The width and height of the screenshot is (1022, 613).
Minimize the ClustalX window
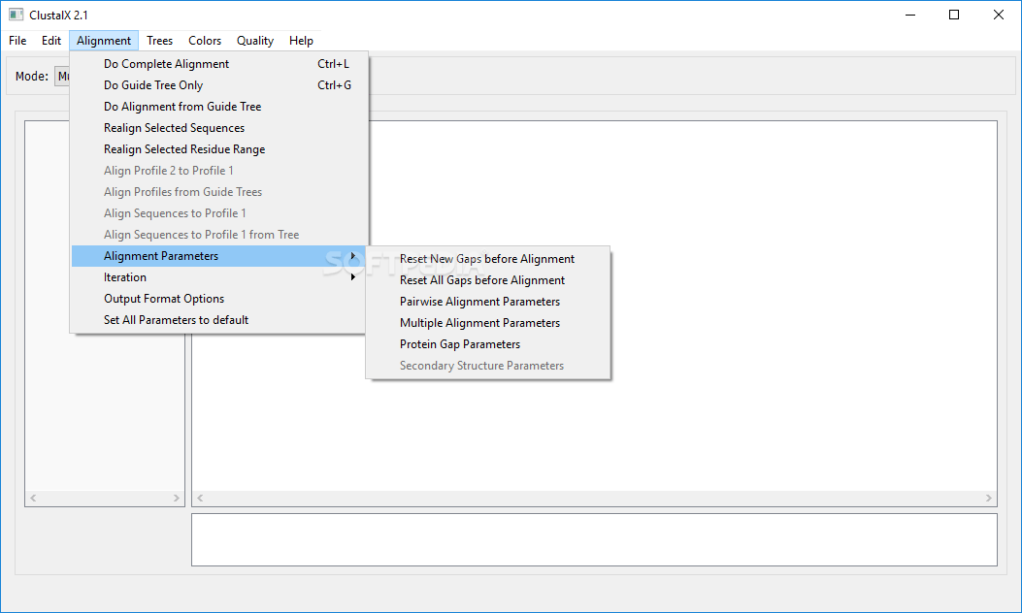click(x=910, y=15)
